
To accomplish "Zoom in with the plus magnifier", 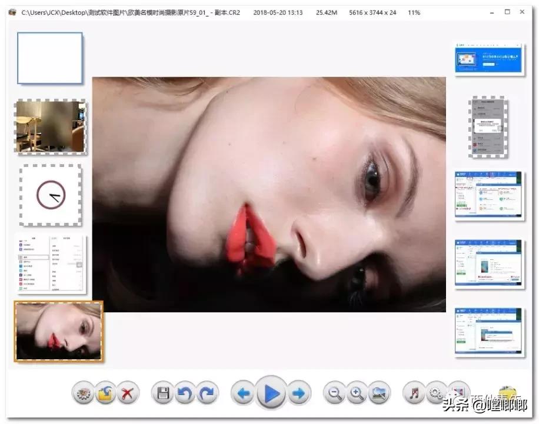I will coord(357,393).
